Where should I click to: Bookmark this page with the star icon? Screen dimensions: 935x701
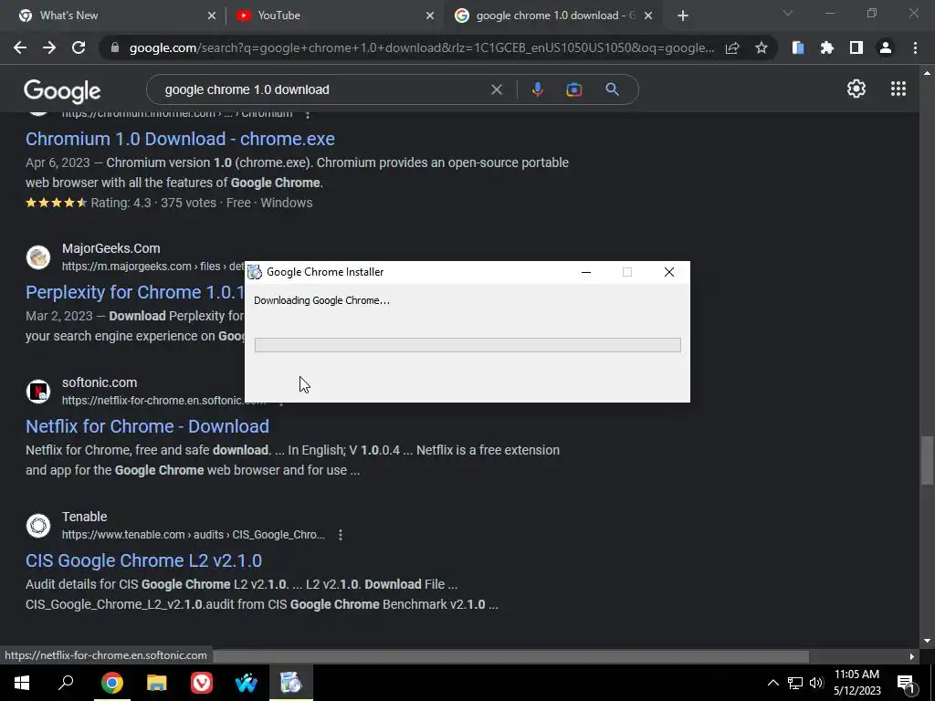[762, 47]
